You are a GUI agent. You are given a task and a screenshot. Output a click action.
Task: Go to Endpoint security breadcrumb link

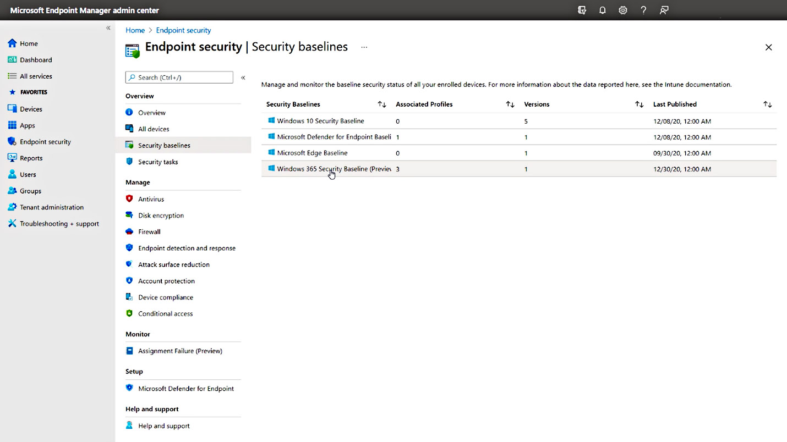point(183,30)
